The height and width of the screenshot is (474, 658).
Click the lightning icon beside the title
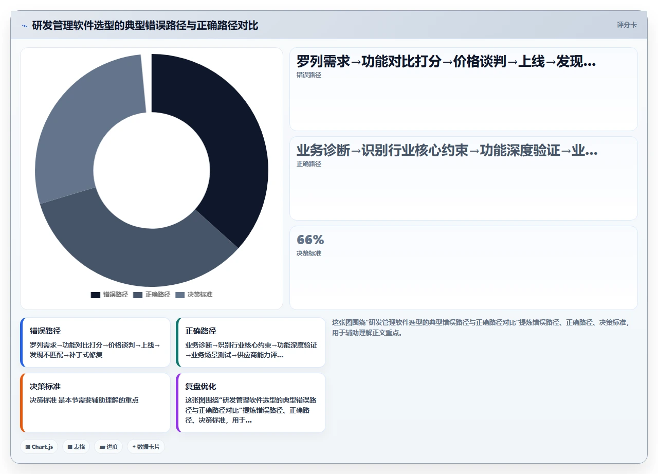(24, 25)
